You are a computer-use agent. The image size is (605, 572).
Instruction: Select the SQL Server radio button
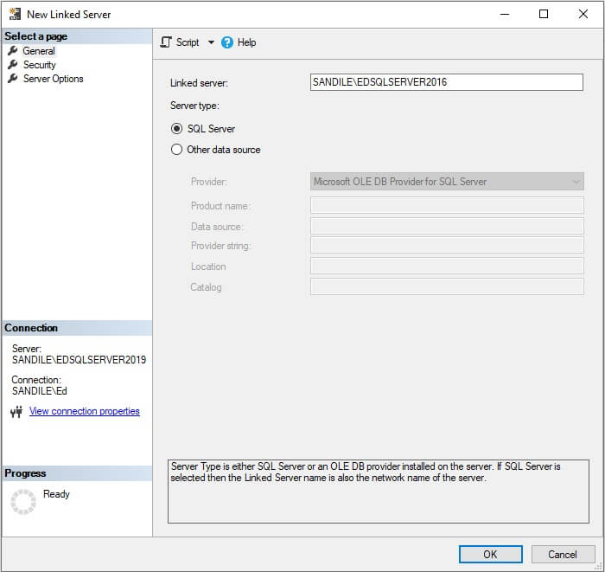(x=176, y=129)
